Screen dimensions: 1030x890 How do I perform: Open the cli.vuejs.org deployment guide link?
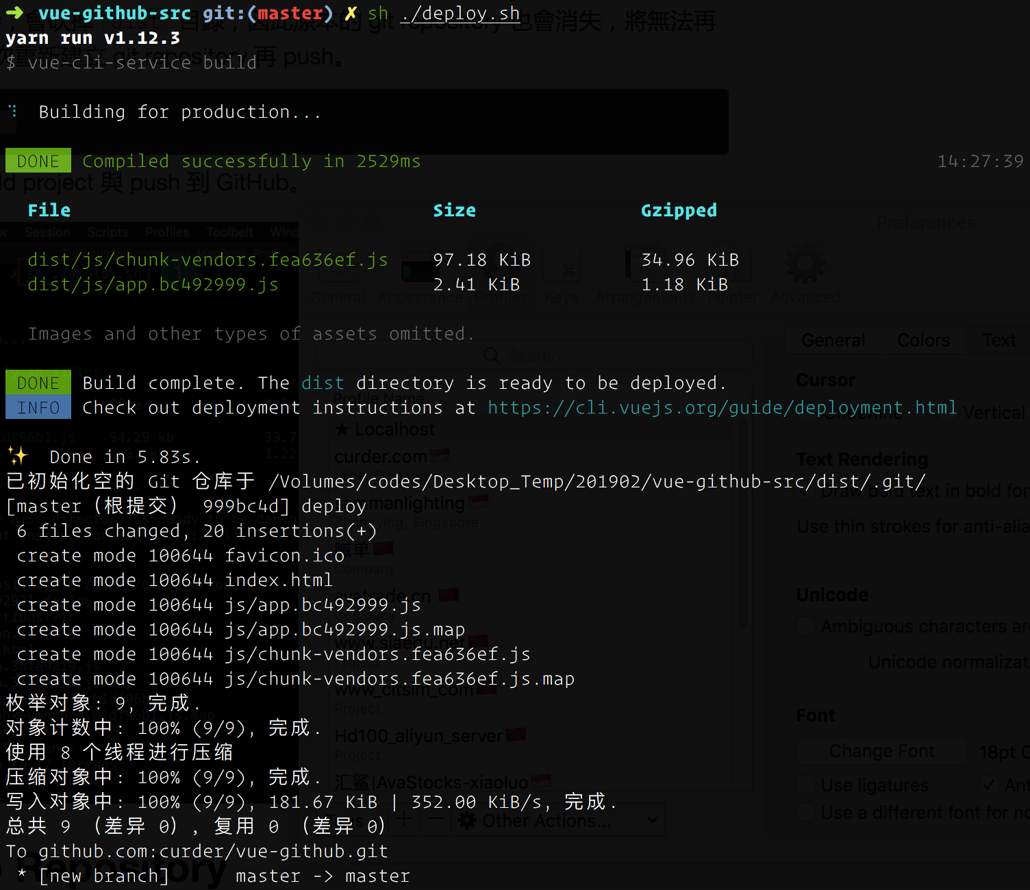pyautogui.click(x=722, y=408)
